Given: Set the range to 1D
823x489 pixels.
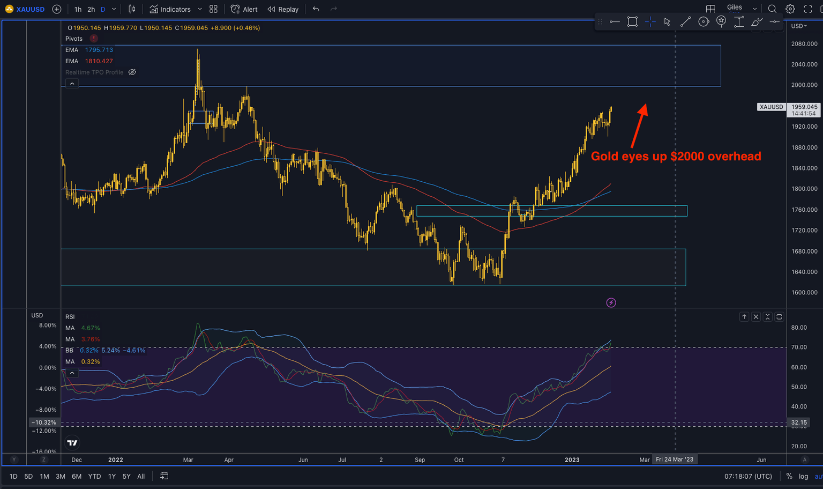Looking at the screenshot, I should 13,476.
